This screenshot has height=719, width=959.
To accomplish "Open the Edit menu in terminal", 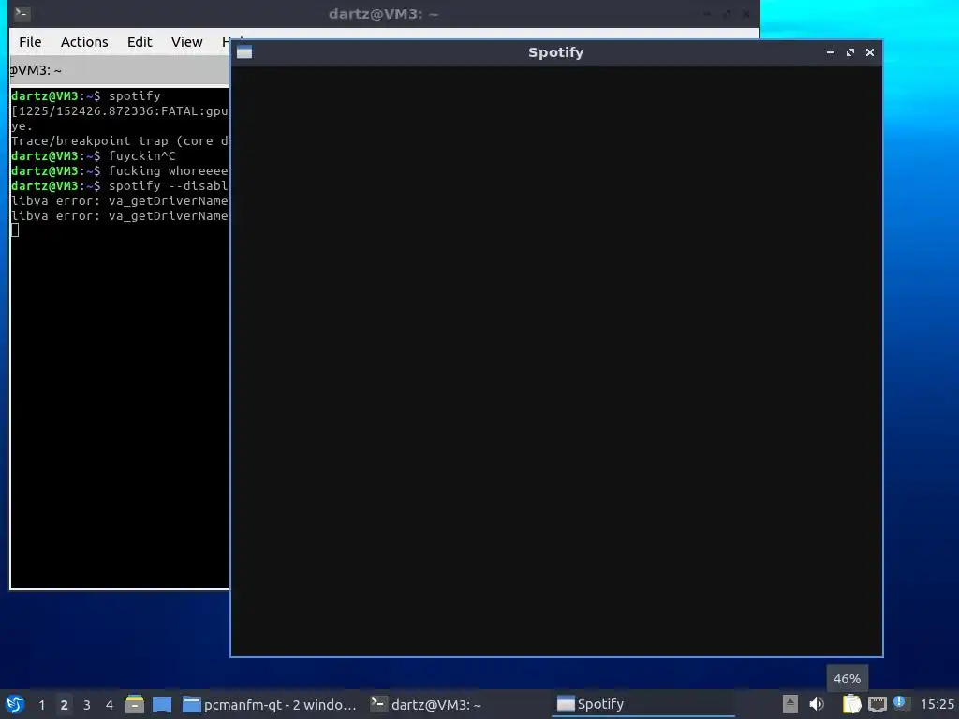I will point(140,41).
